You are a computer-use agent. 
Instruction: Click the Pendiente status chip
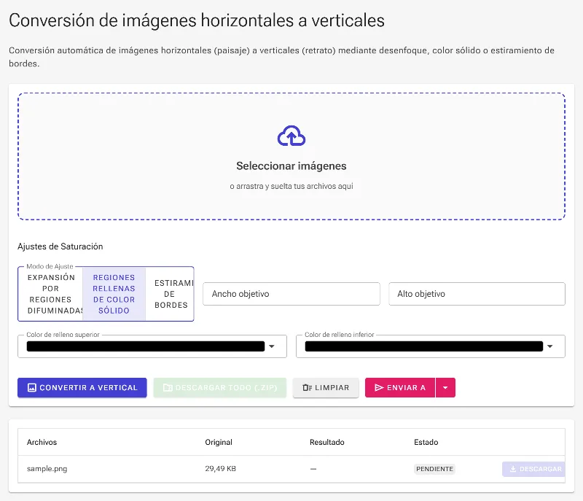434,469
